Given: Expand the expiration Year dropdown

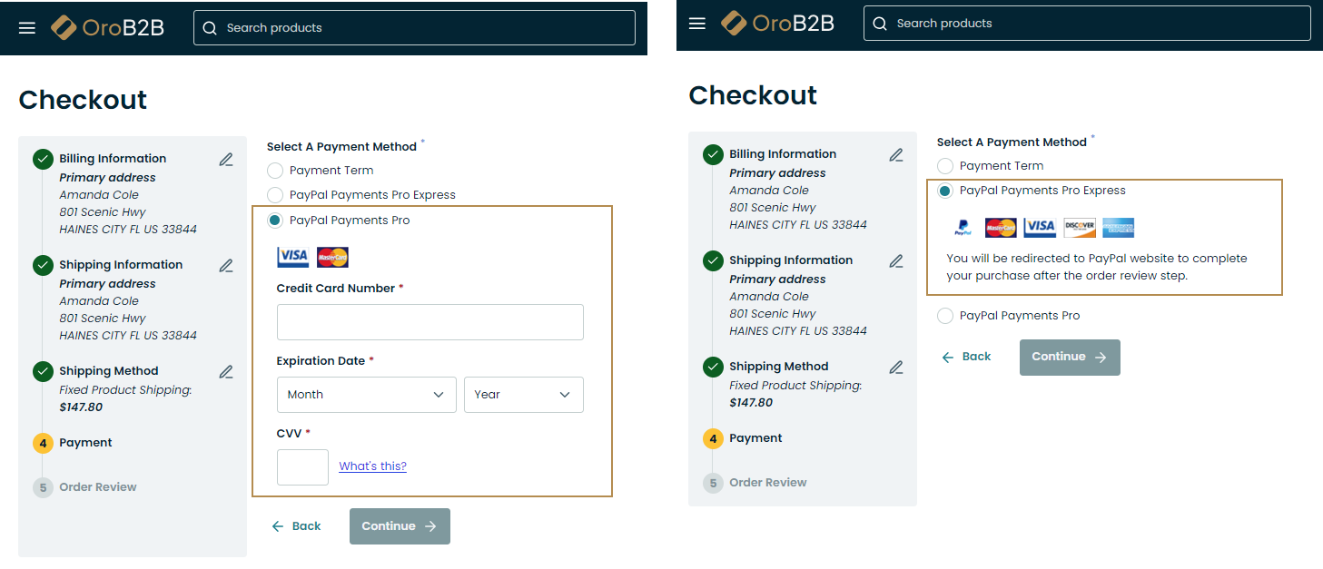Looking at the screenshot, I should click(x=523, y=395).
